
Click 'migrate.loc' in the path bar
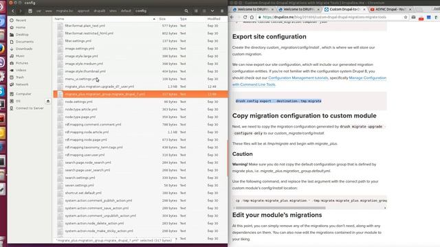[65, 11]
